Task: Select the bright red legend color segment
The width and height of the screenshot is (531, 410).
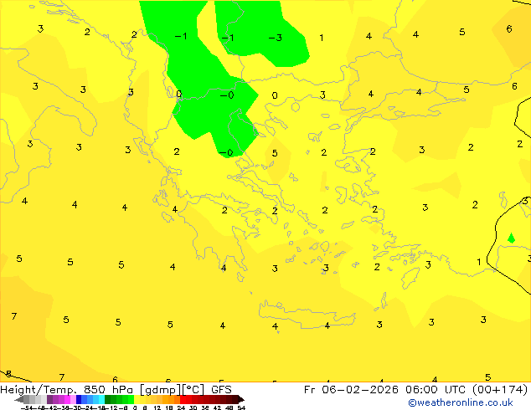Action: (x=183, y=399)
